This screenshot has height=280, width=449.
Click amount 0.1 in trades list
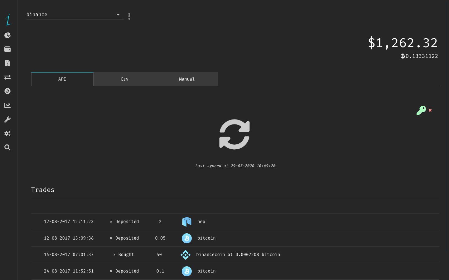pos(160,271)
